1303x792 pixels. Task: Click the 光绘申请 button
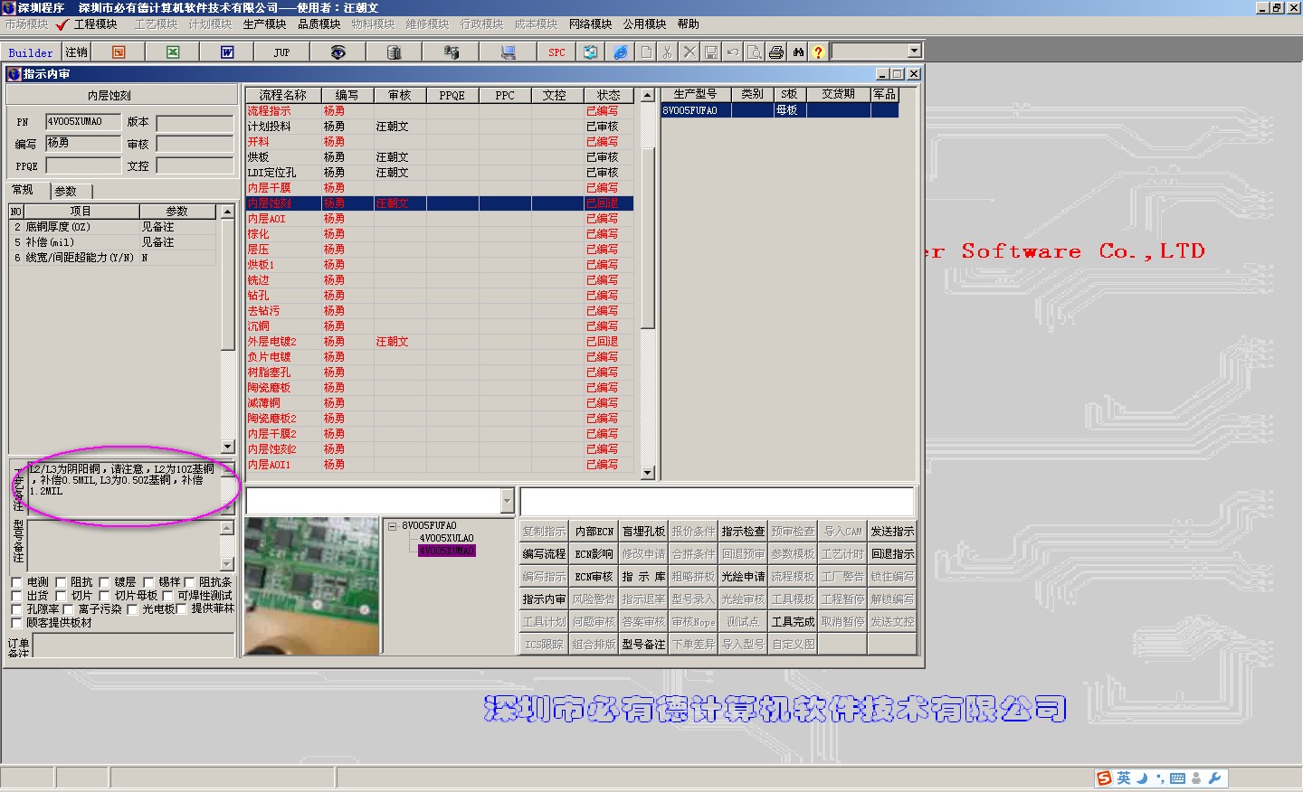click(743, 576)
